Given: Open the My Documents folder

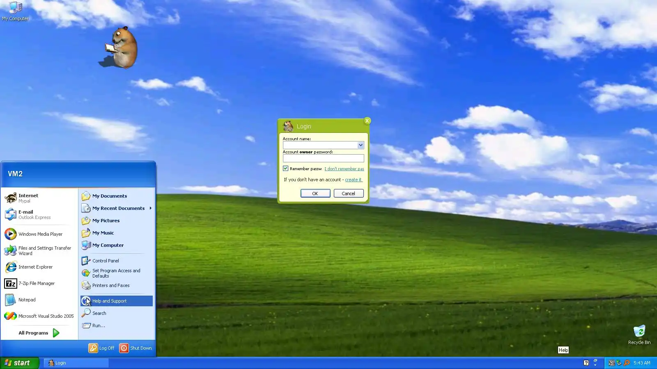Looking at the screenshot, I should [x=117, y=196].
